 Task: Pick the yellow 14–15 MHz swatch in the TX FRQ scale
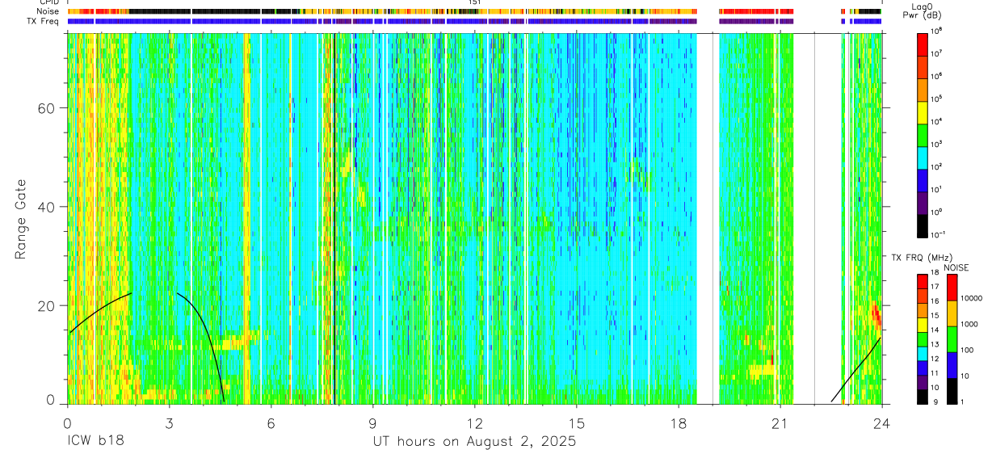pos(923,324)
